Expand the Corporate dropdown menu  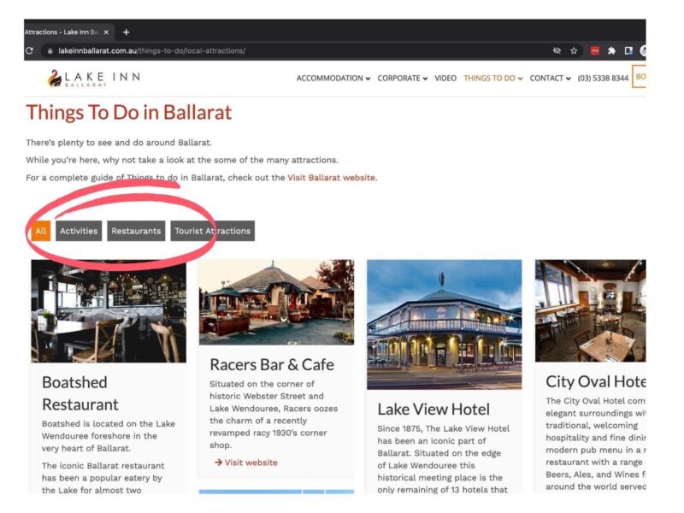click(402, 78)
